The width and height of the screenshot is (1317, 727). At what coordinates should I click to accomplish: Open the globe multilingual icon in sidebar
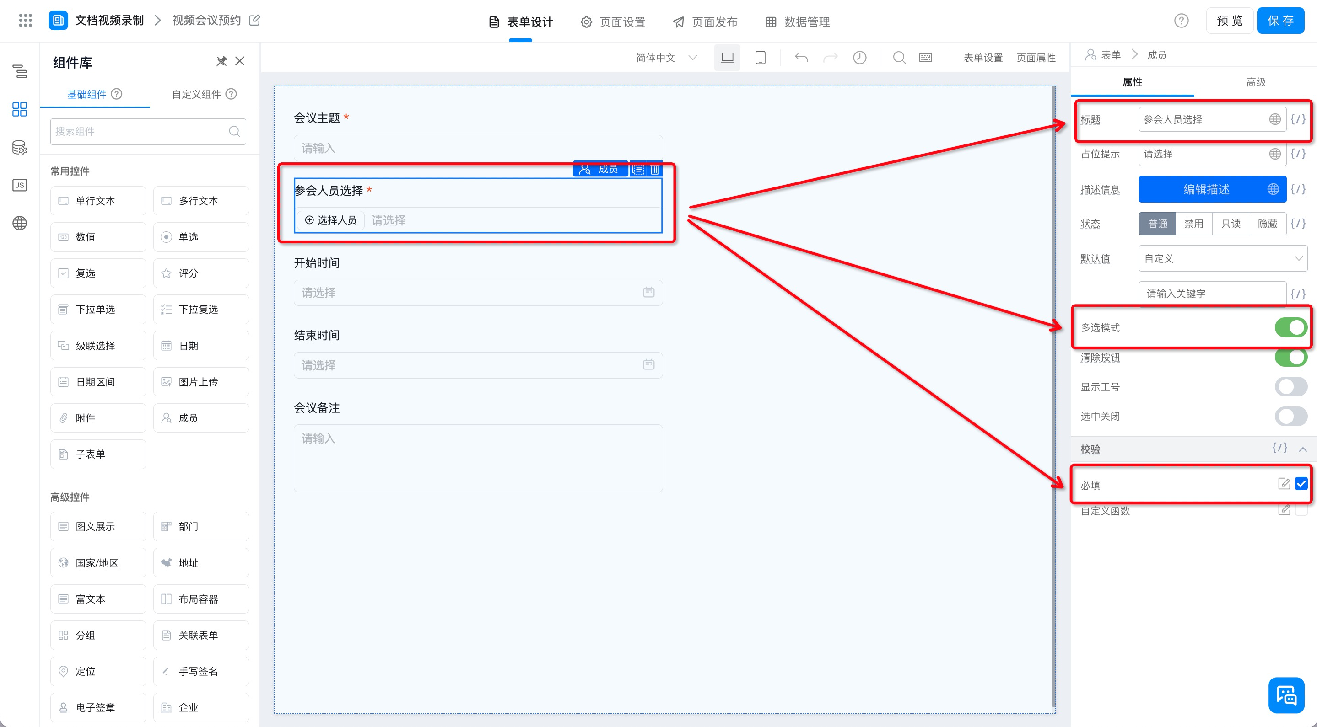pos(19,223)
